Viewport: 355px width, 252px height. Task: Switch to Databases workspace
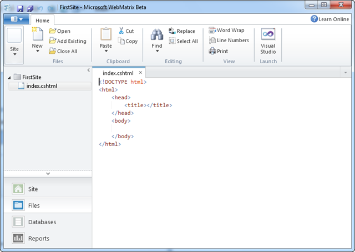48,222
